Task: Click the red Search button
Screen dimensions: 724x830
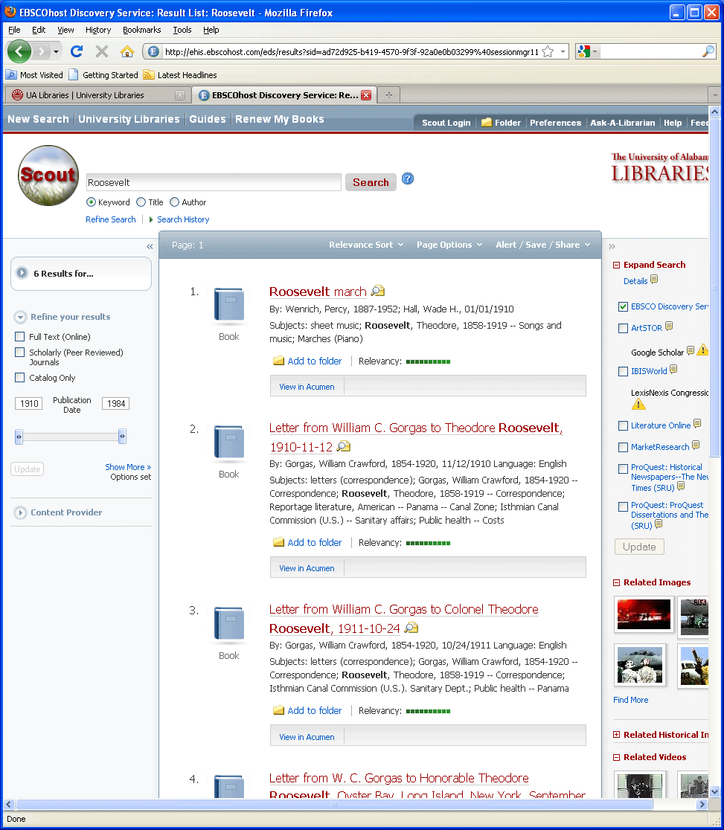Action: 371,182
